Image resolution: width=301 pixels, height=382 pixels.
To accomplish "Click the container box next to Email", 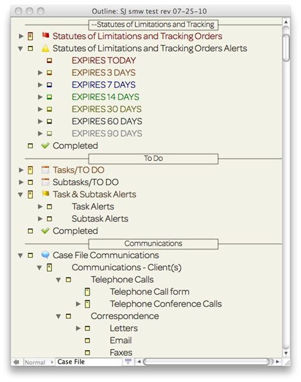I will click(88, 341).
